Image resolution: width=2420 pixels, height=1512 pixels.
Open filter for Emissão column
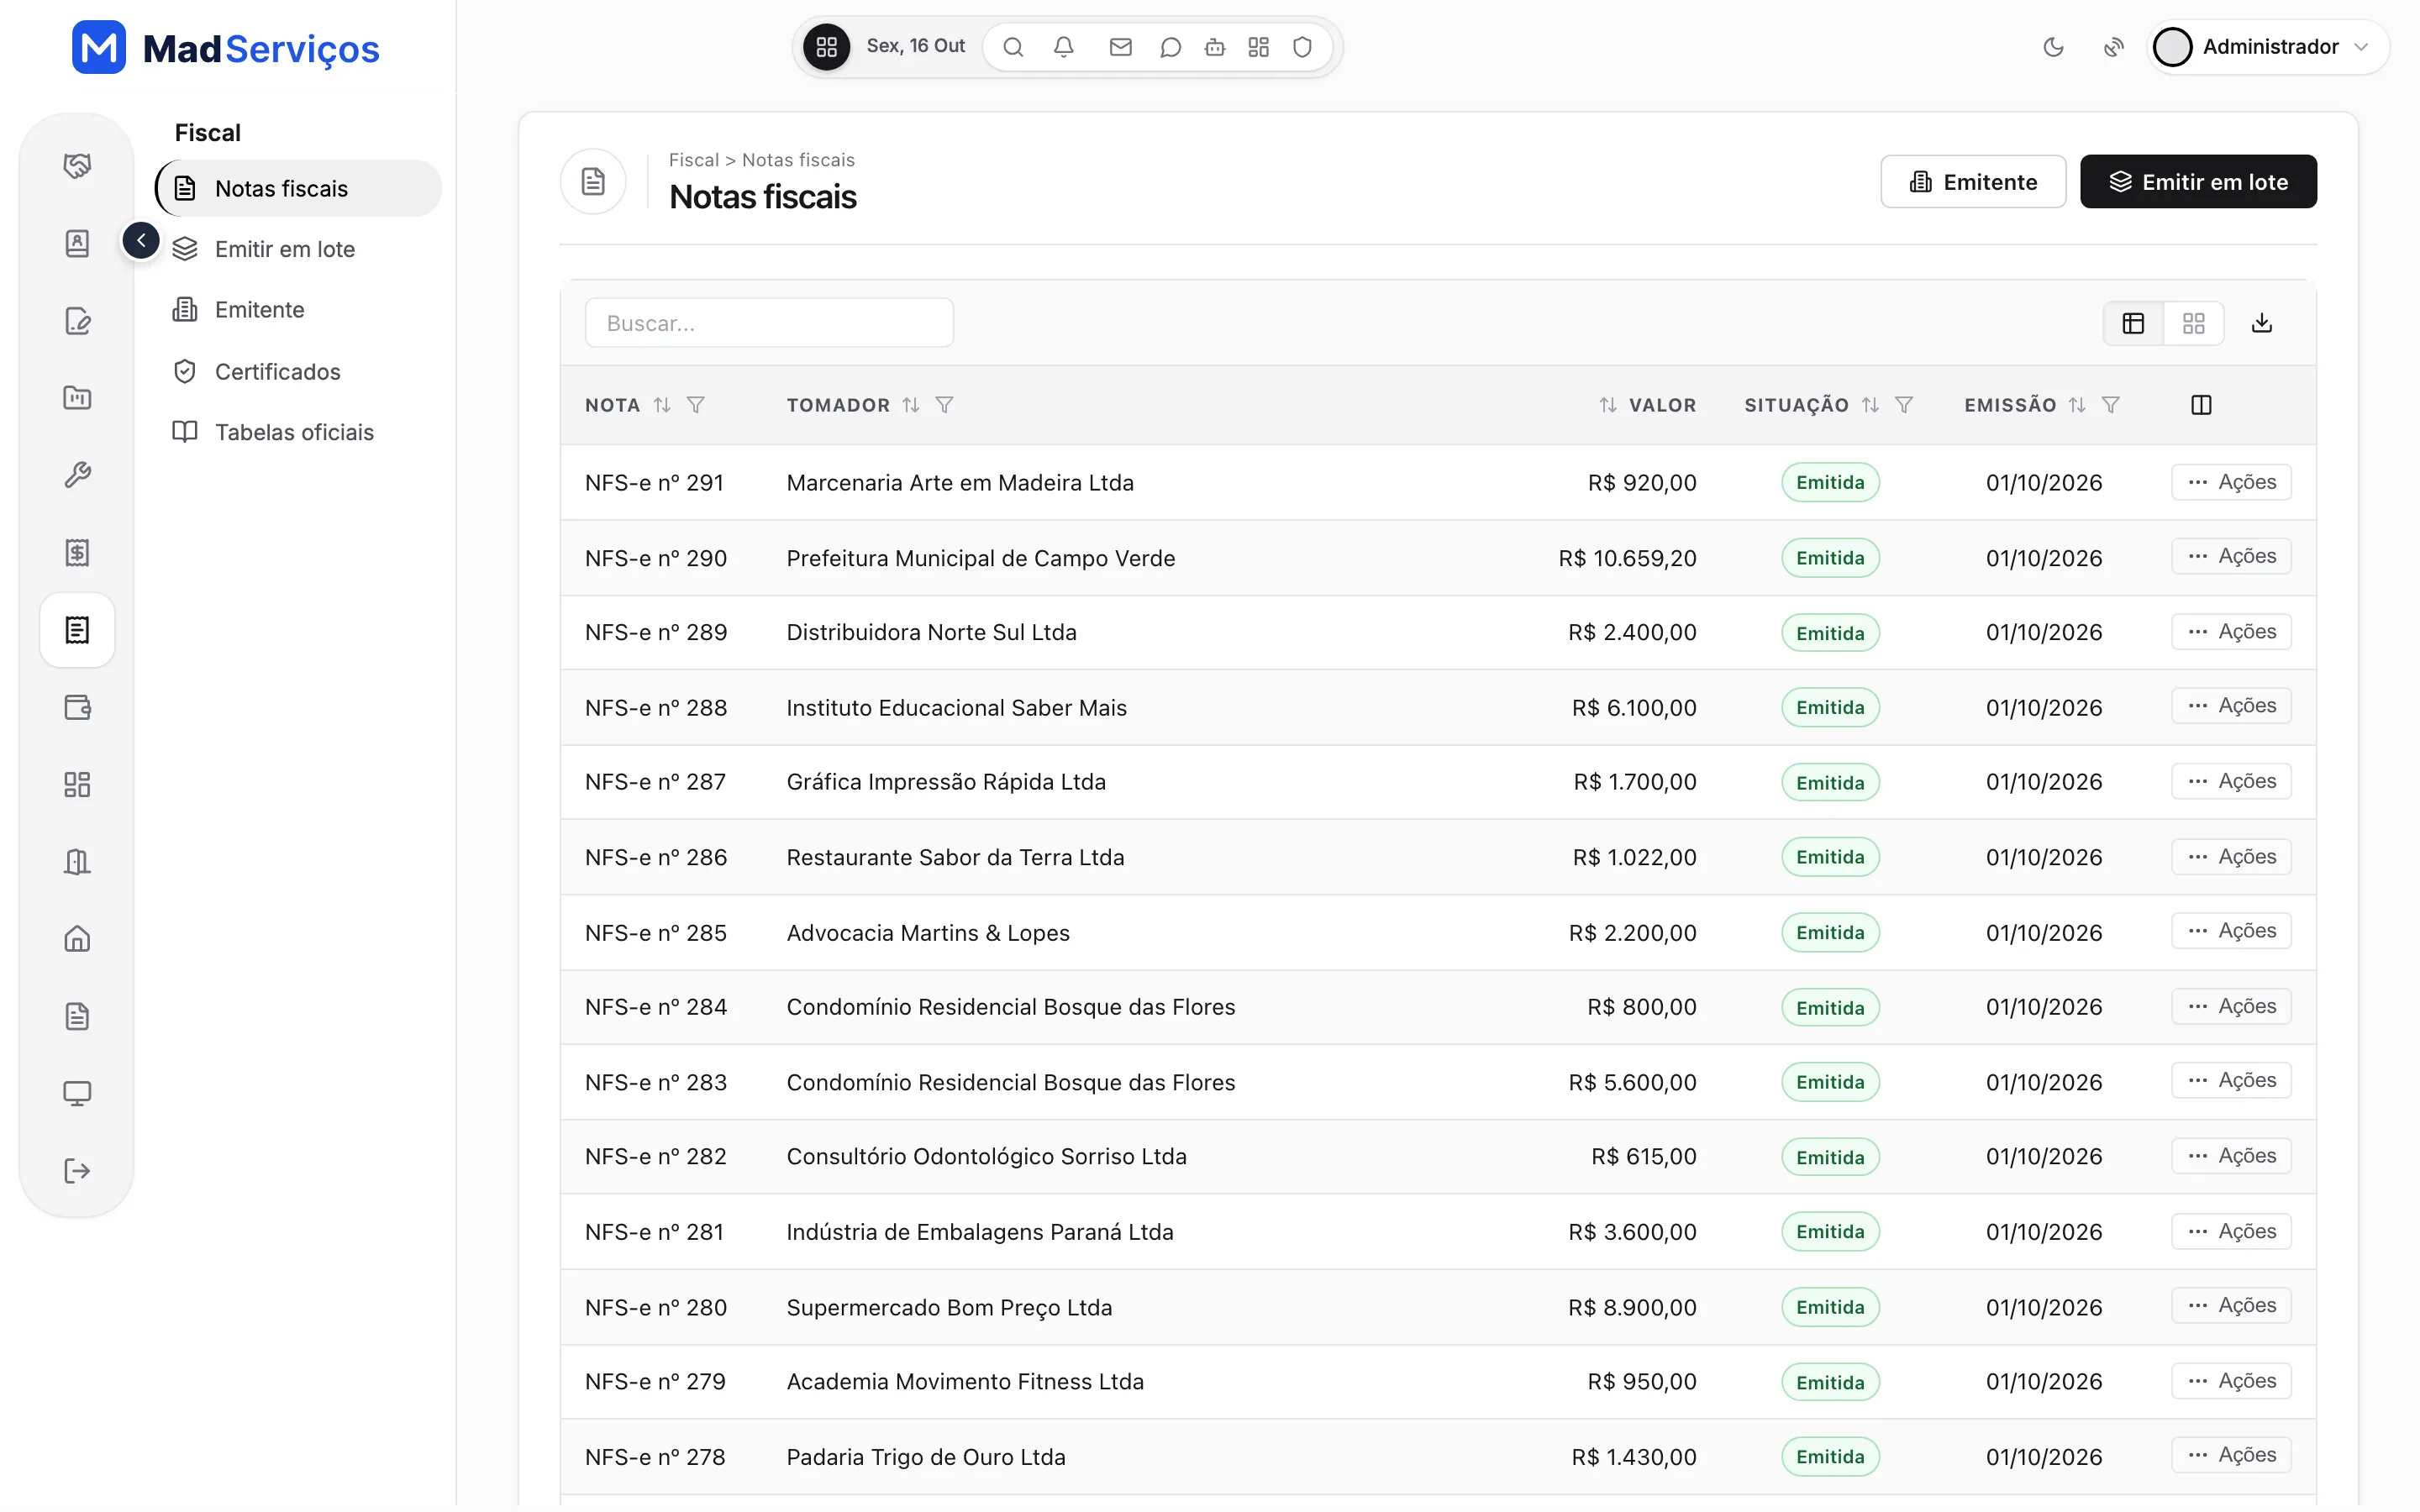(x=2111, y=405)
